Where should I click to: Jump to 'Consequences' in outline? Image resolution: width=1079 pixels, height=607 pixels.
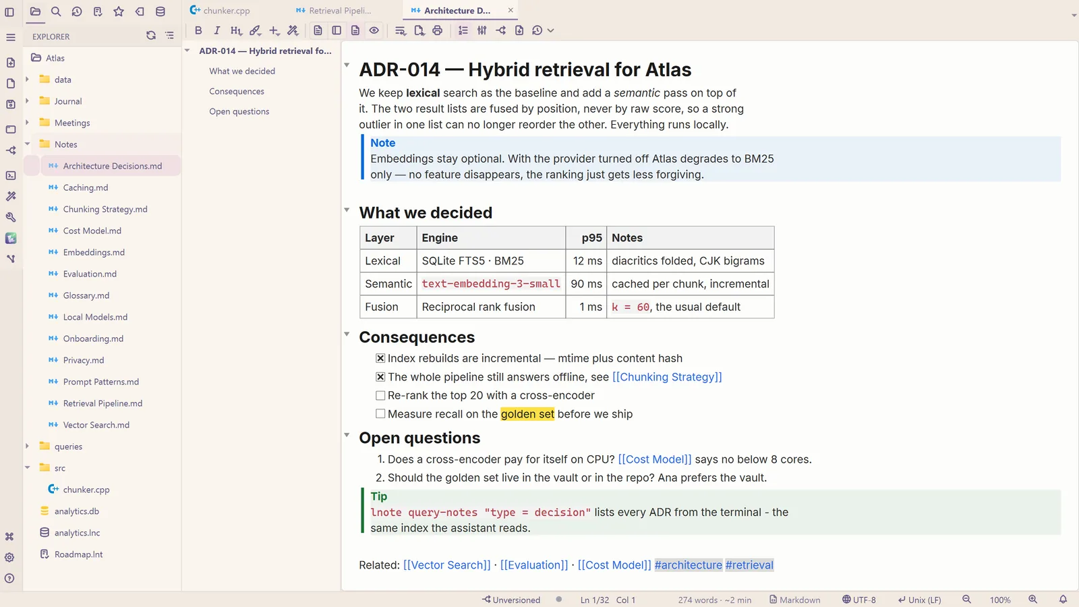(237, 91)
